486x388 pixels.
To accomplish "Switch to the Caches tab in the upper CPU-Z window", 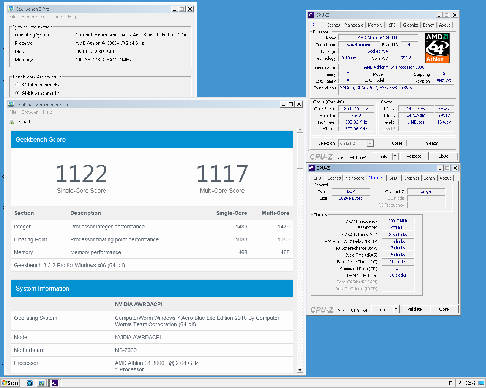I will (333, 25).
